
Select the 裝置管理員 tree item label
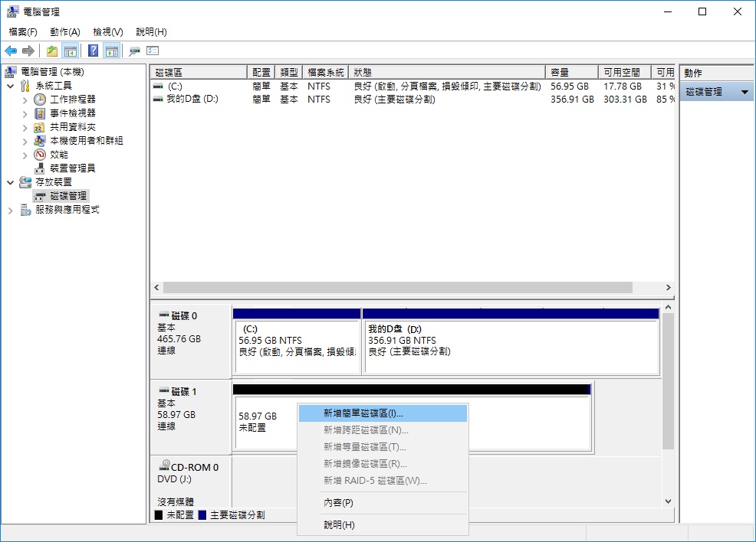(x=73, y=168)
